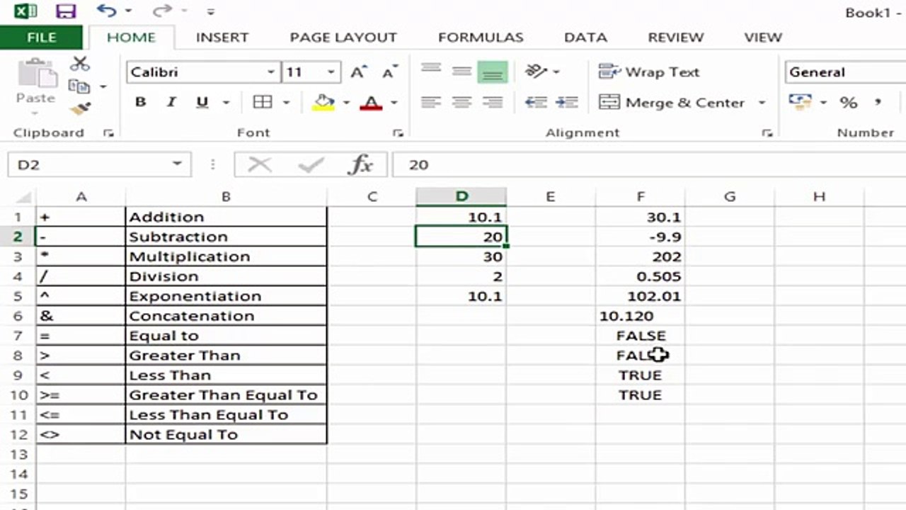Select cell with value 102.01
Screen dimensions: 906x510
point(640,296)
